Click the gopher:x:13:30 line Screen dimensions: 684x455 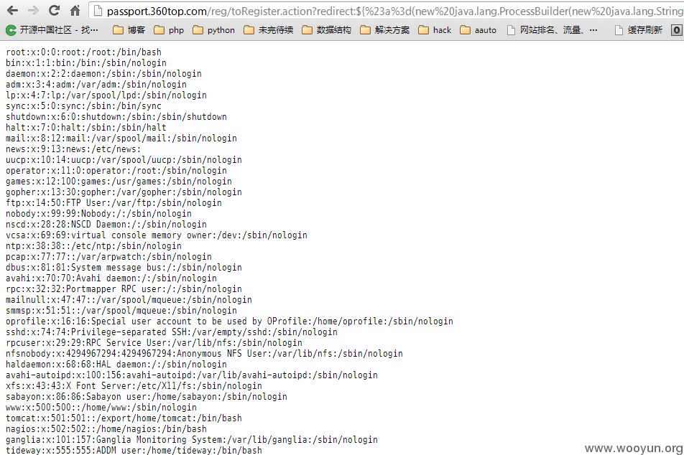pyautogui.click(x=124, y=192)
